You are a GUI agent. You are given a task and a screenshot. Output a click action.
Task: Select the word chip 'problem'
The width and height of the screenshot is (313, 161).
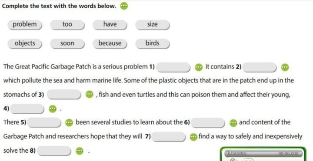point(25,25)
